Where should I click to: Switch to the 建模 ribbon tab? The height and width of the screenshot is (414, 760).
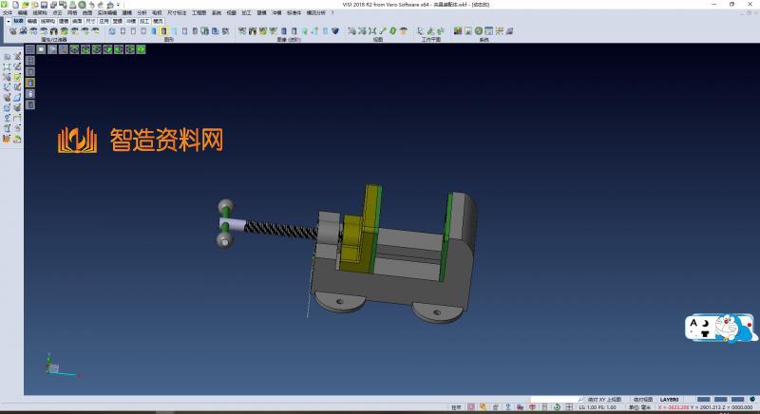tap(126, 12)
